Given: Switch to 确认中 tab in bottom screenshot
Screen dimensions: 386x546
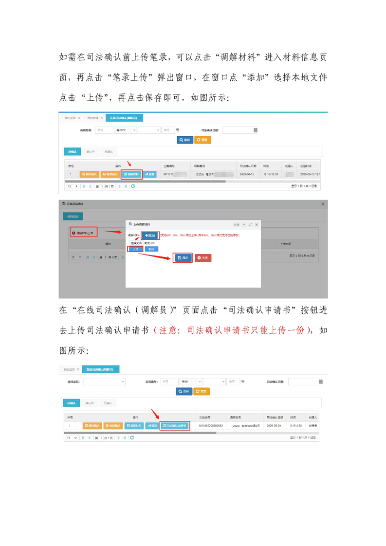Looking at the screenshot, I should click(90, 403).
